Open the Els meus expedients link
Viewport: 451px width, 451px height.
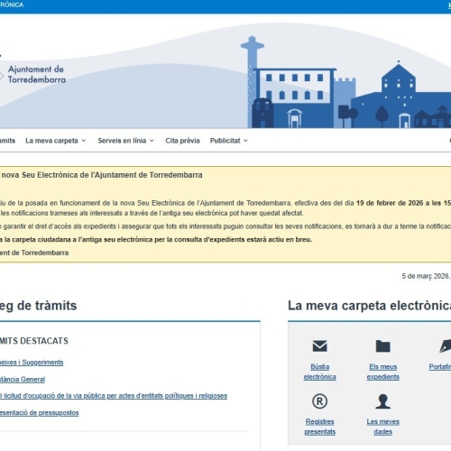click(382, 372)
